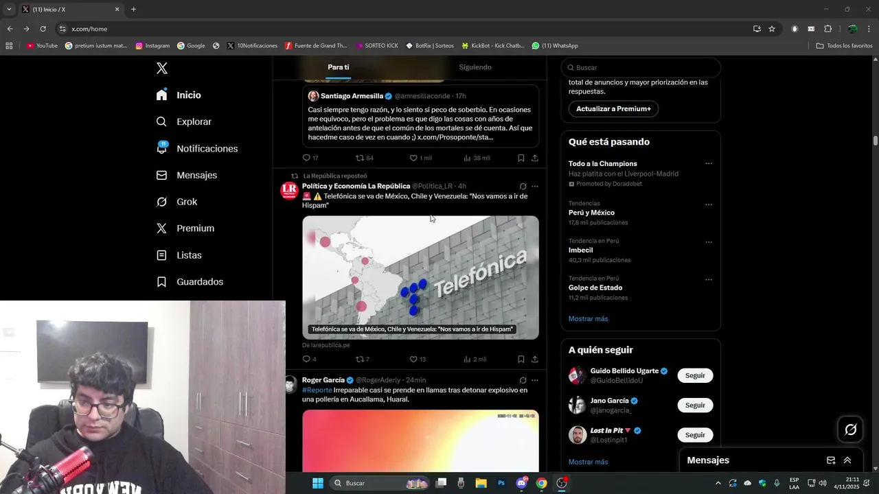Expand the Mensajes drawer
This screenshot has width=879, height=494.
pos(847,460)
